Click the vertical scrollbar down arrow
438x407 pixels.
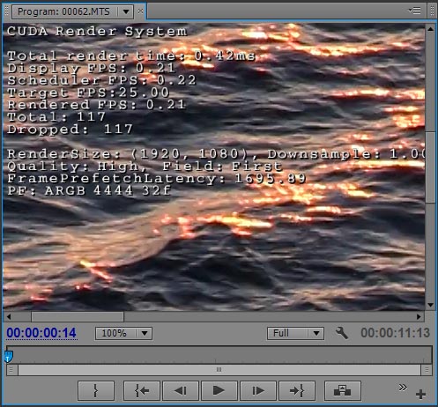pyautogui.click(x=430, y=305)
